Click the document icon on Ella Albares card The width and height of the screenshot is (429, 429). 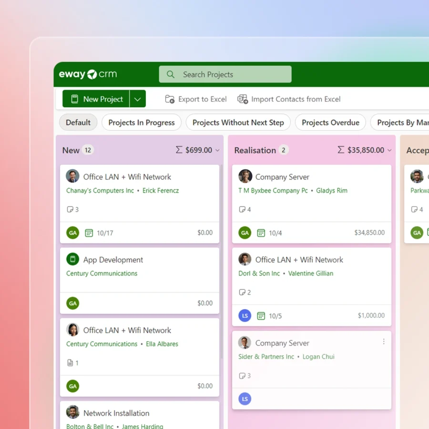(x=70, y=363)
